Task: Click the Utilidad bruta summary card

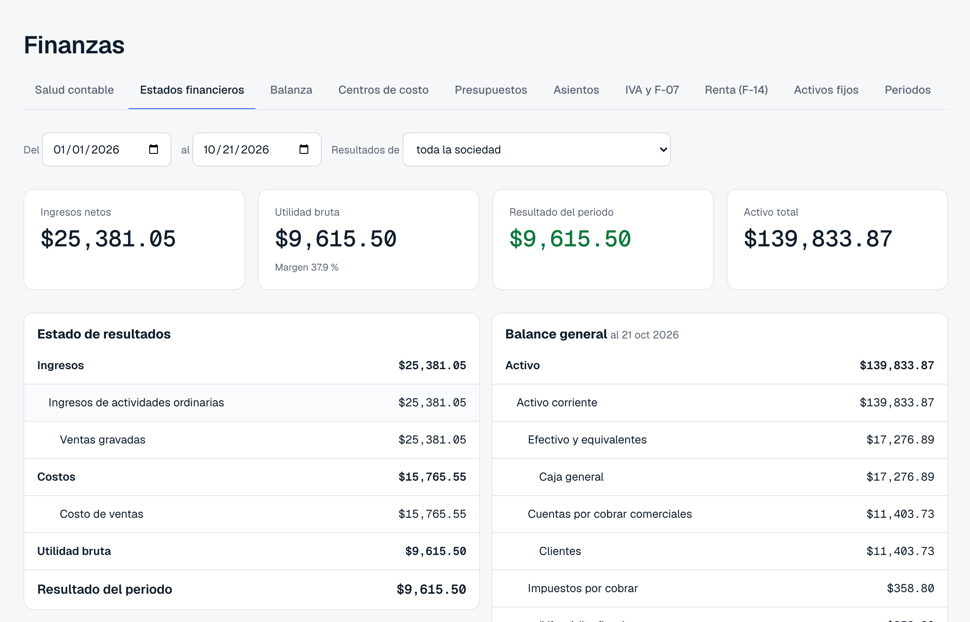Action: pyautogui.click(x=369, y=240)
